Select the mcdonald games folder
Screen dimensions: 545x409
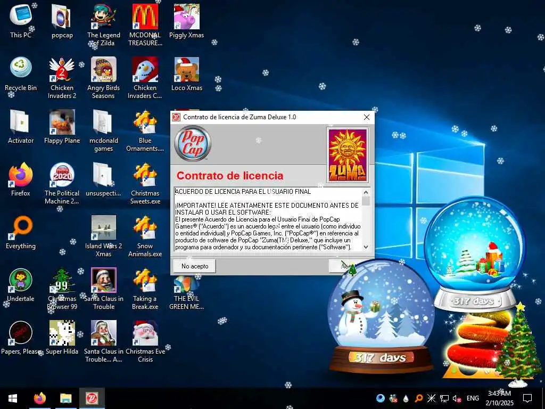[x=104, y=131]
